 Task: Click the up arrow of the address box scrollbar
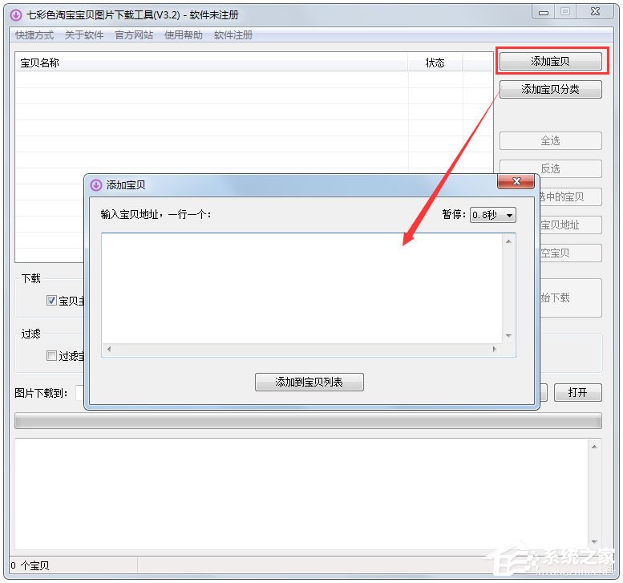pyautogui.click(x=508, y=241)
